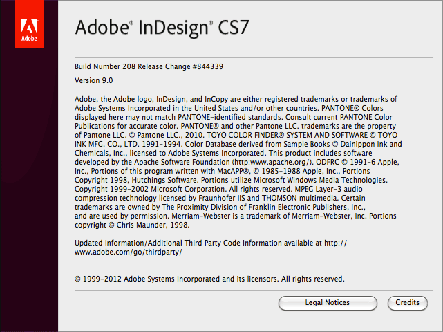Select the 'Version 9.0' text
This screenshot has height=332, width=443.
pos(93,81)
